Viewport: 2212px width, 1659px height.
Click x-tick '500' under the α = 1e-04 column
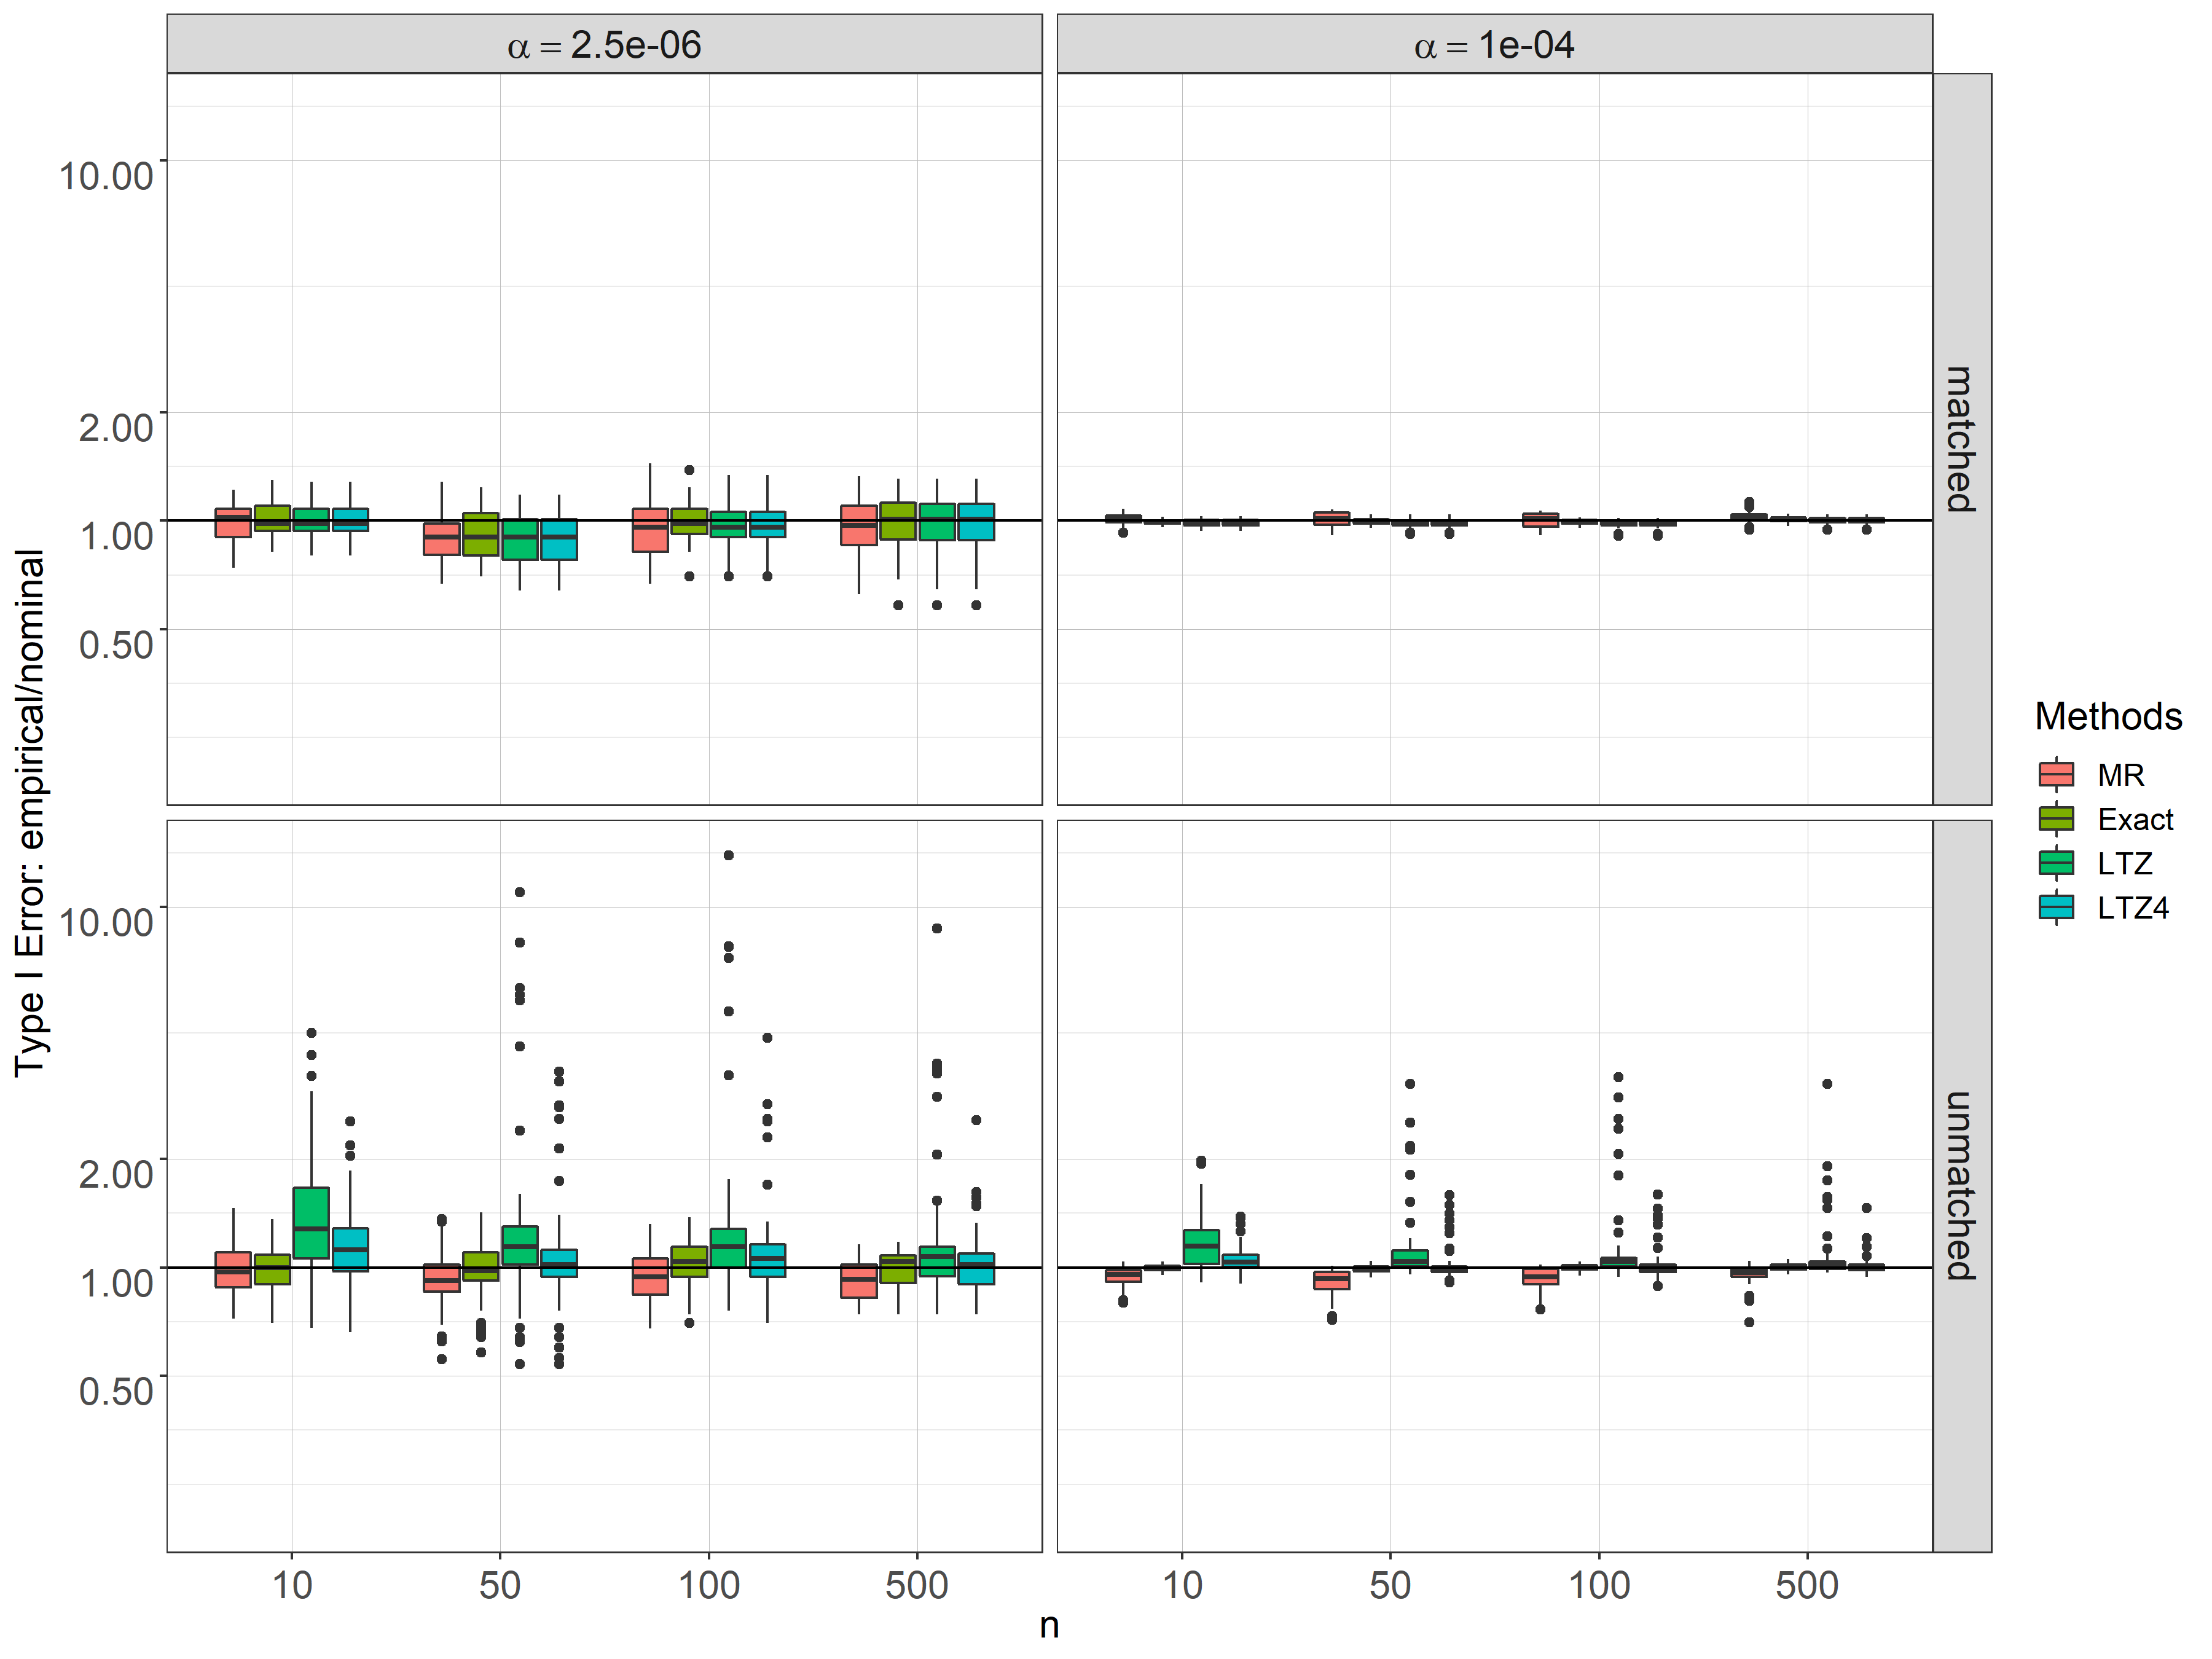(x=1807, y=1585)
